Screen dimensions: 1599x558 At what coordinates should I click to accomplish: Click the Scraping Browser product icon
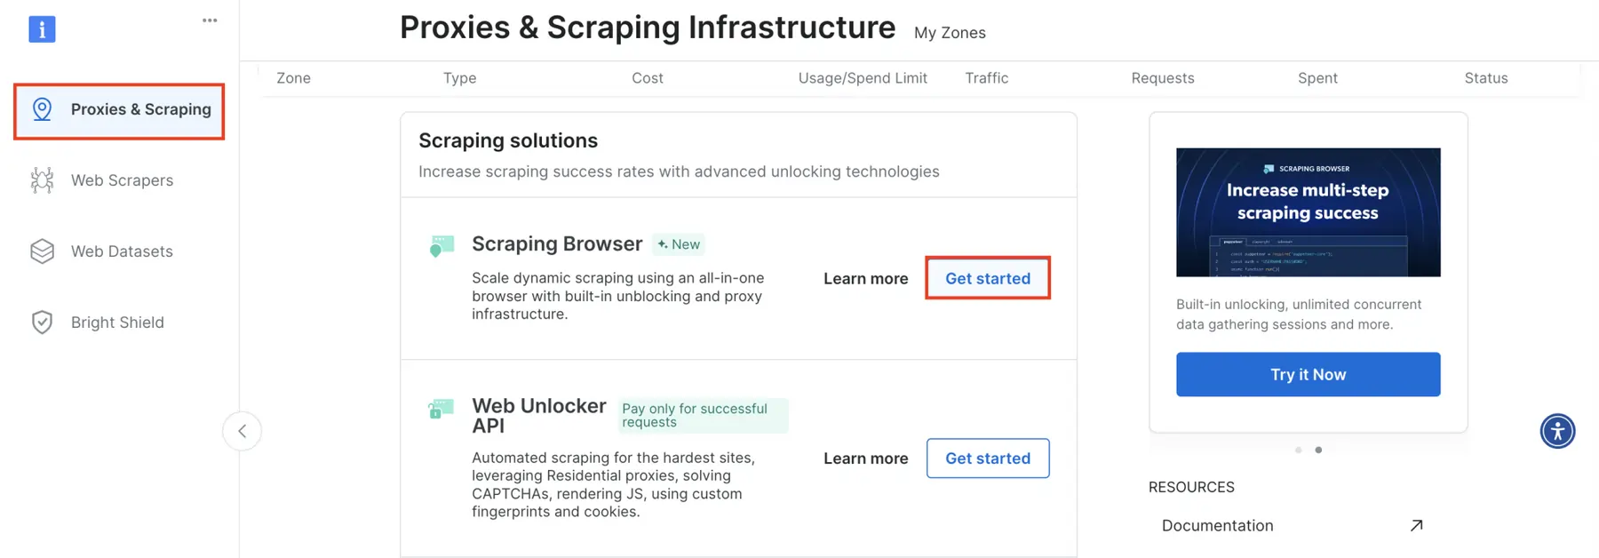pos(440,245)
